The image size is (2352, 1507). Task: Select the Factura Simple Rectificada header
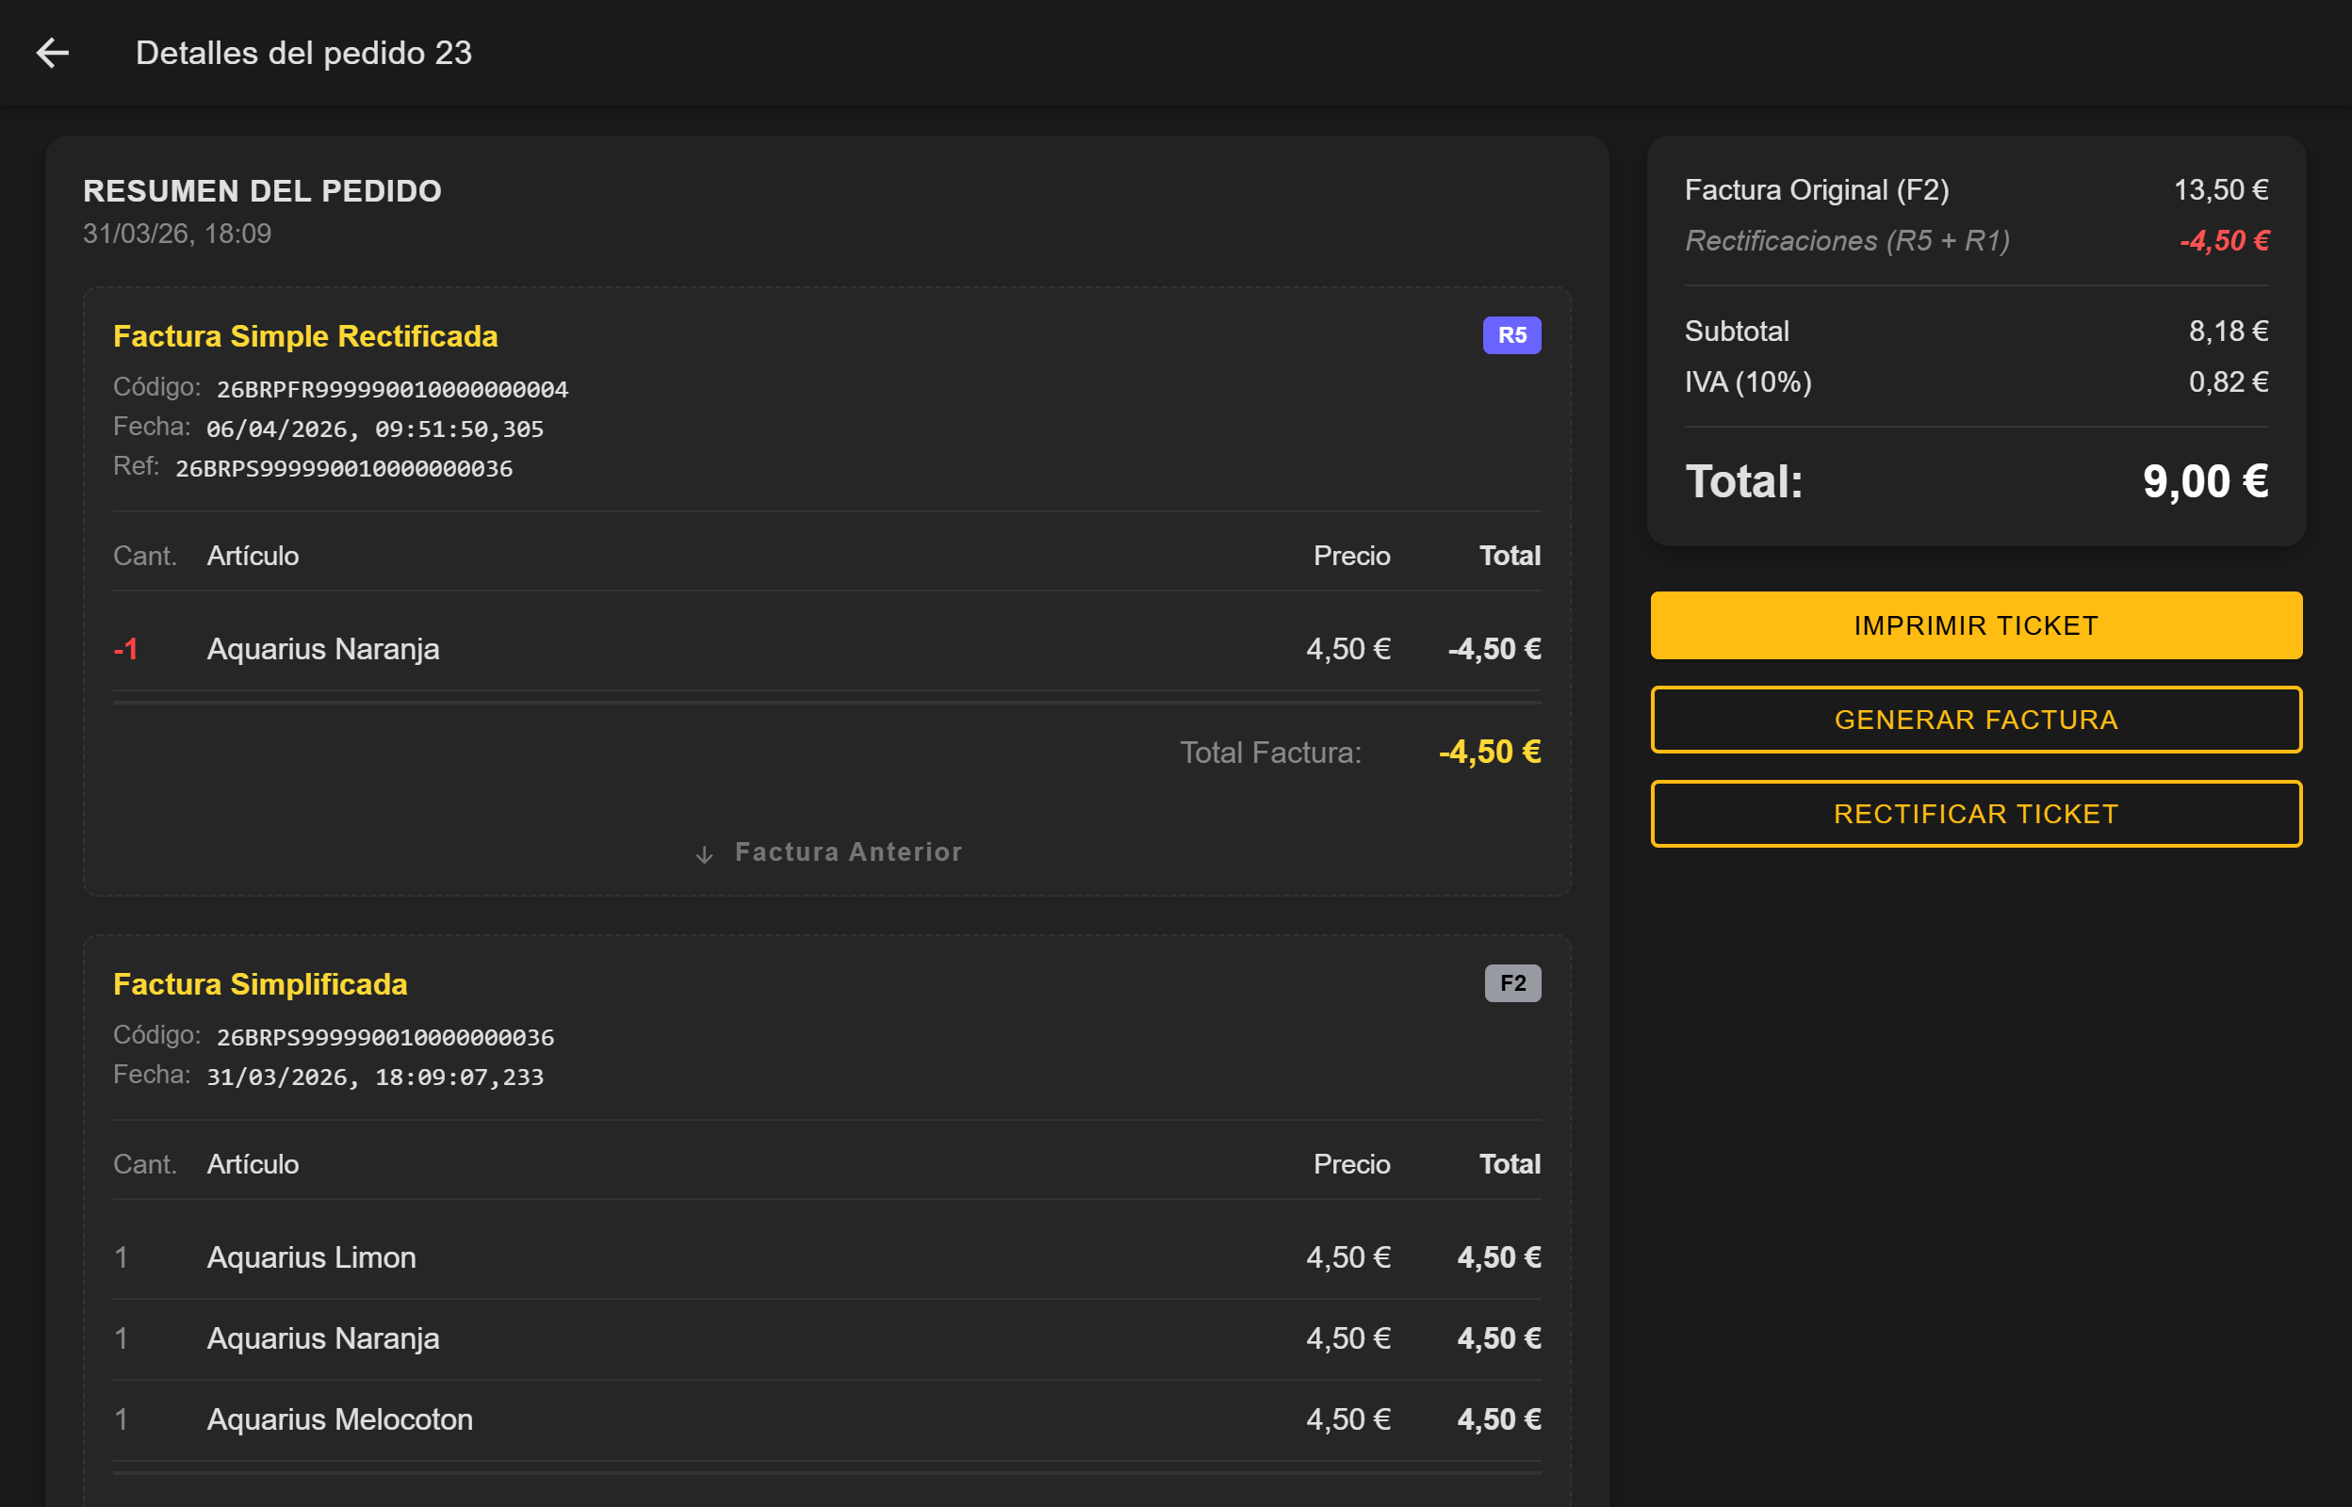(x=305, y=335)
